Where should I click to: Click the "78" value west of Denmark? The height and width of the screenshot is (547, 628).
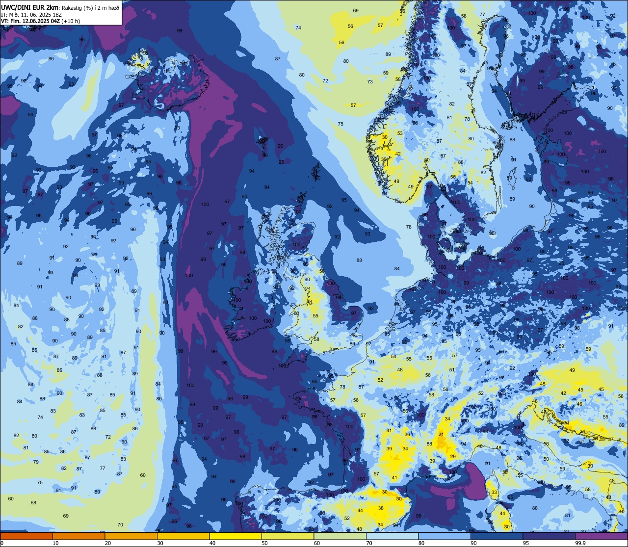tap(409, 227)
